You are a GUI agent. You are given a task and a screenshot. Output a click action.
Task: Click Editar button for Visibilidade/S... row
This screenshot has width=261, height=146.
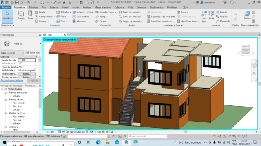[x=27, y=74]
